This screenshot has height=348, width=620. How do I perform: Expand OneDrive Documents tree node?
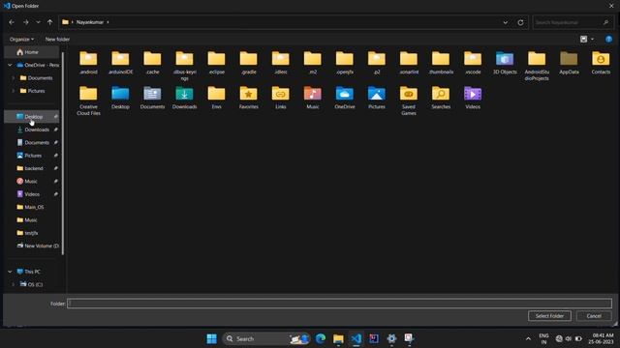click(x=14, y=78)
